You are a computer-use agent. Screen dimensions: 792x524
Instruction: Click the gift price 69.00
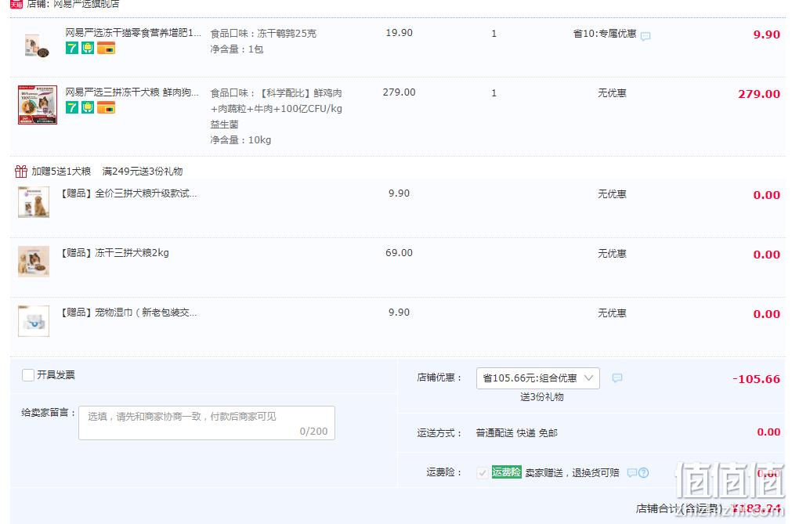tap(399, 253)
